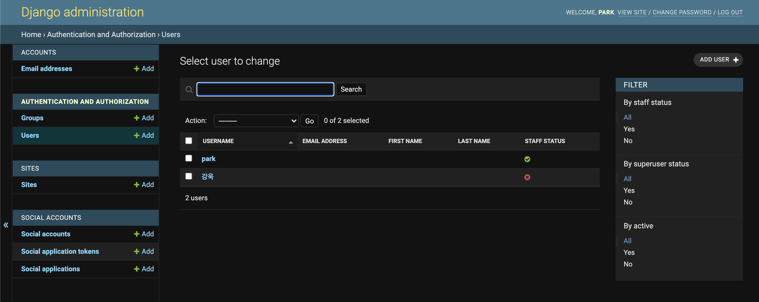The image size is (759, 302).
Task: Sort by Email Address column header
Action: coord(324,141)
